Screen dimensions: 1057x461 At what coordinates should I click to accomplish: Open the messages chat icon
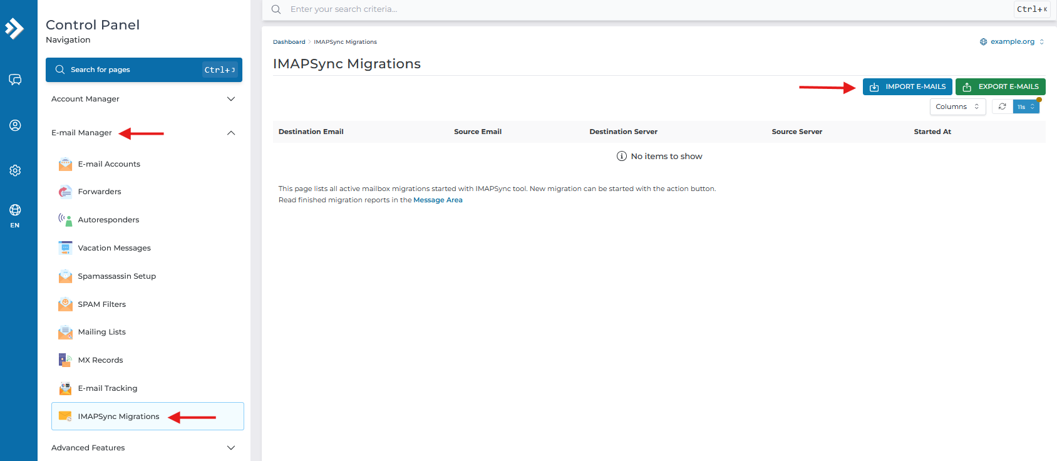tap(15, 80)
